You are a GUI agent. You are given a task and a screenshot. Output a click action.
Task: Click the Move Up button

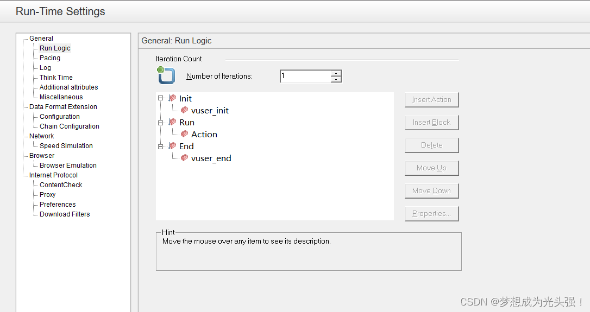pos(431,168)
